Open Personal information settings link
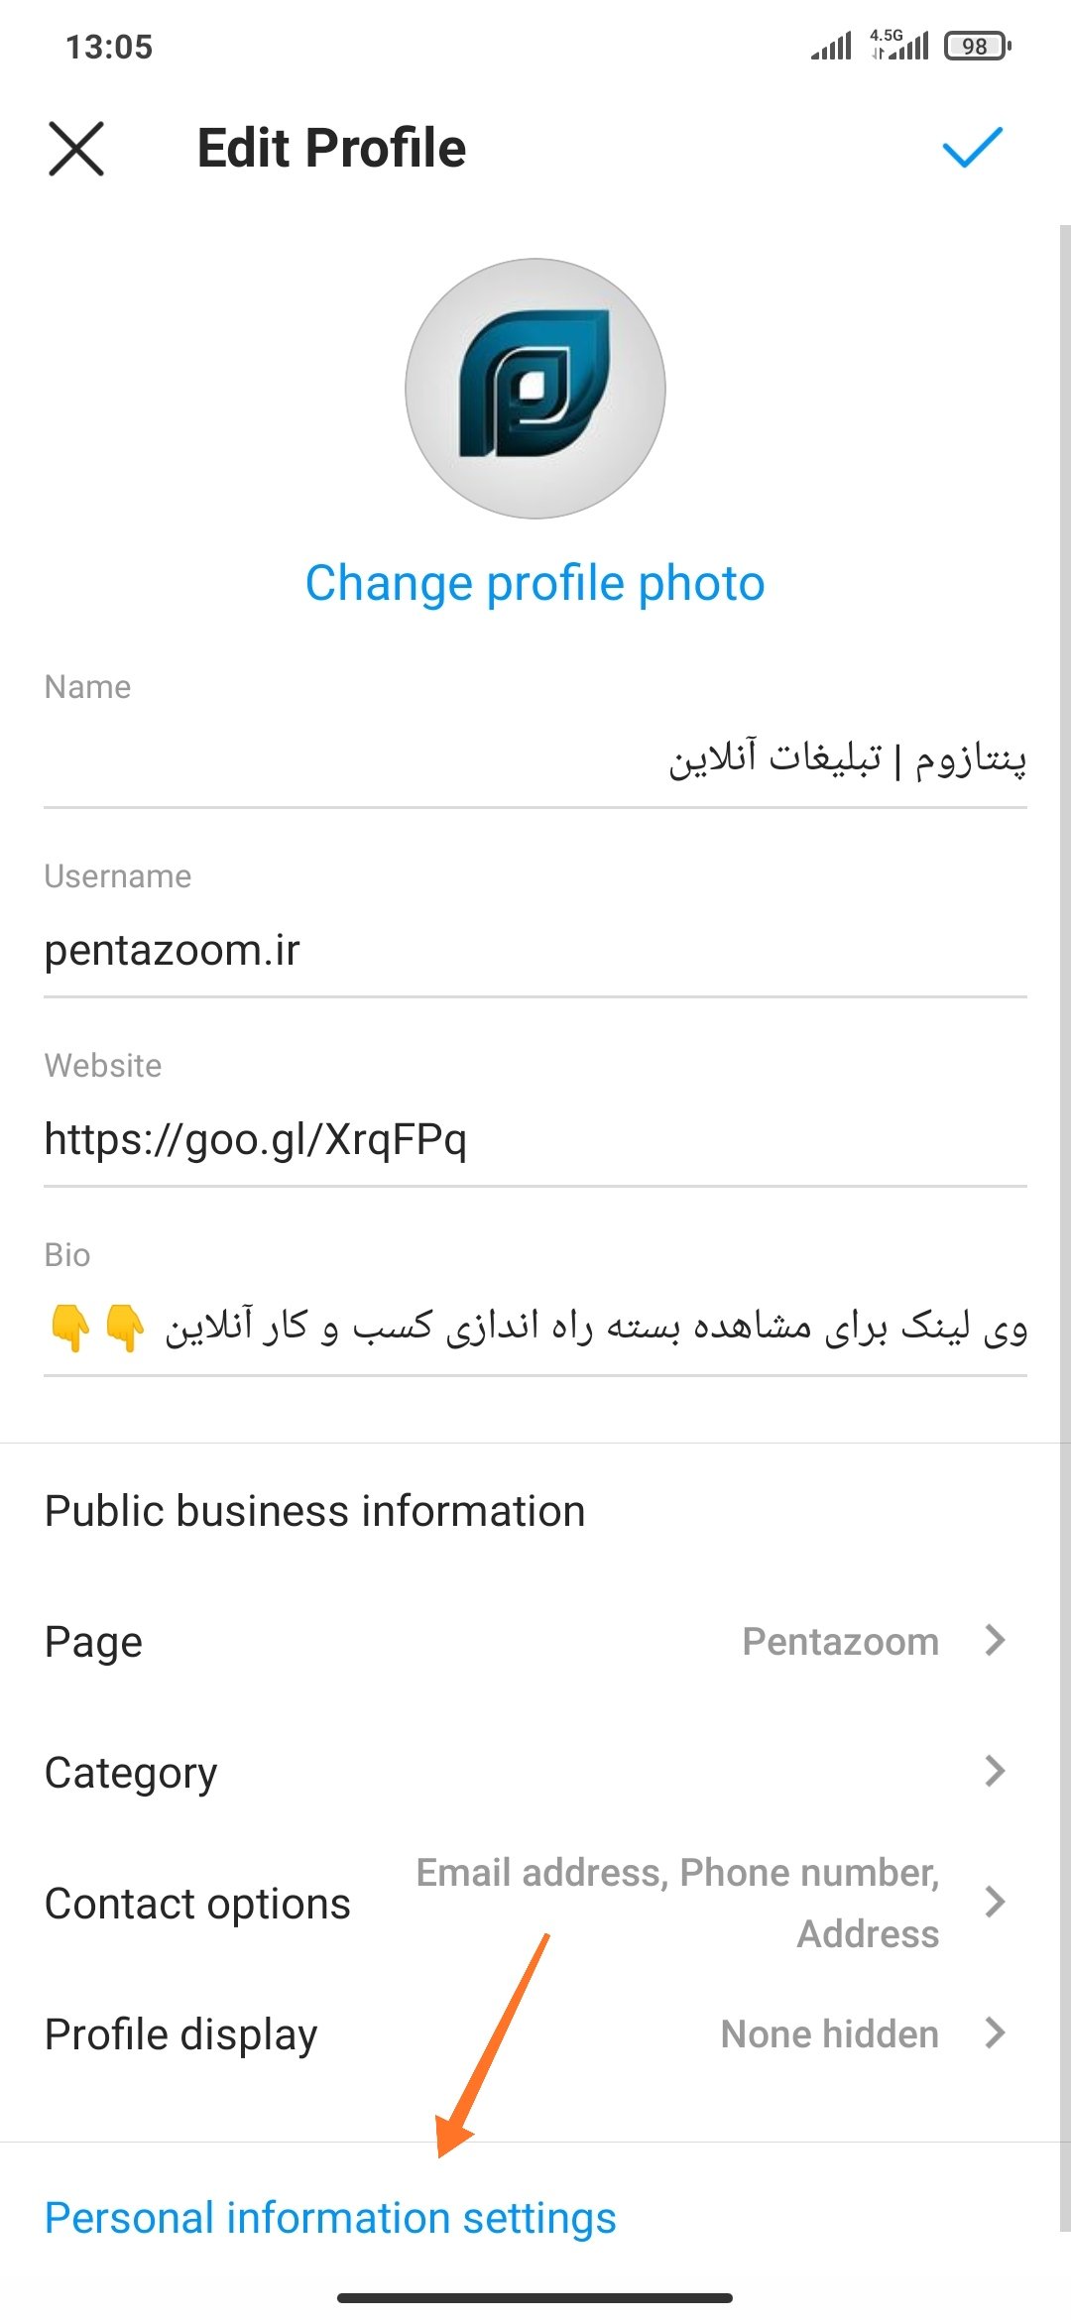The image size is (1071, 2320). (x=331, y=2219)
